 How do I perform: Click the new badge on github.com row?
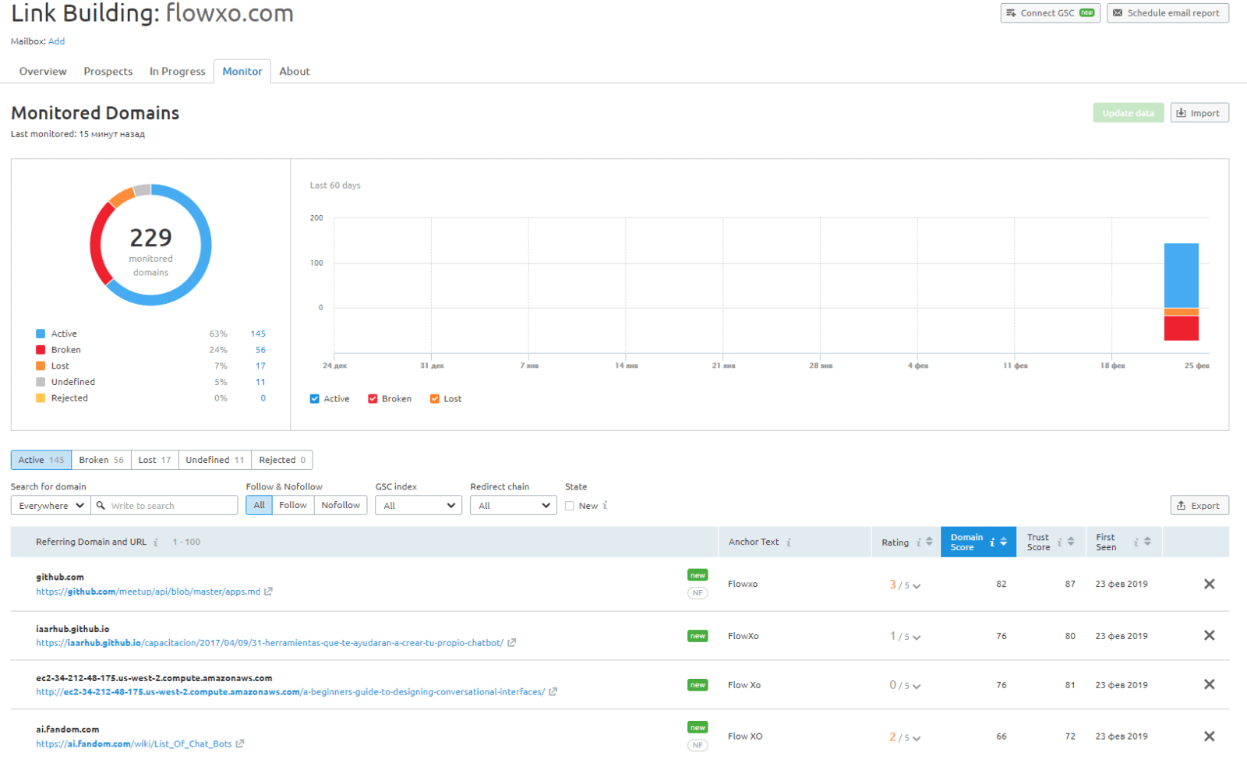698,575
